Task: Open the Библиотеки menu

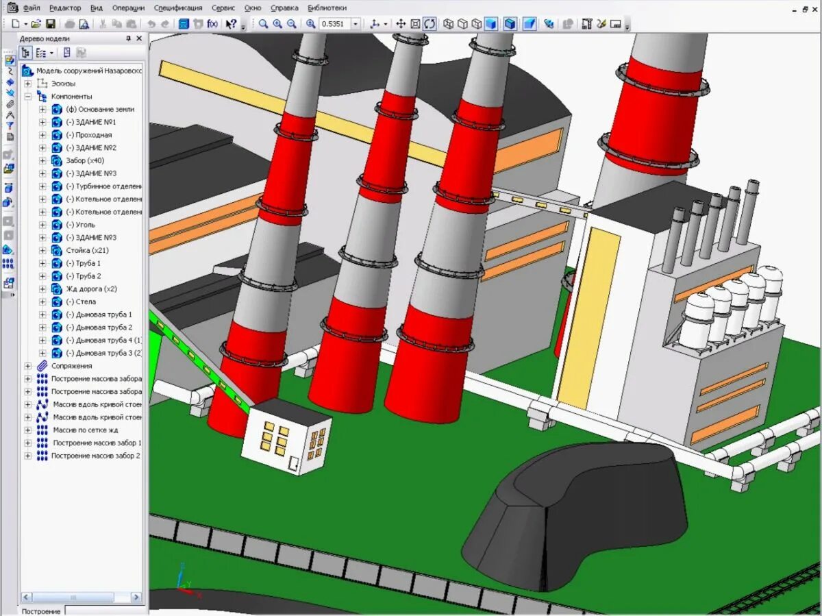Action: (327, 8)
